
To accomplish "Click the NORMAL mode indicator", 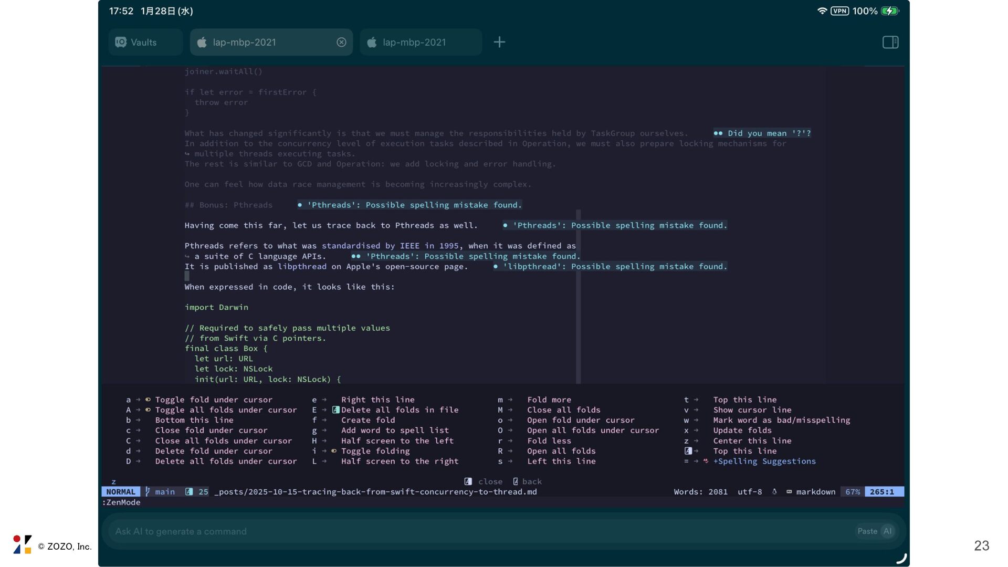I will (x=121, y=492).
